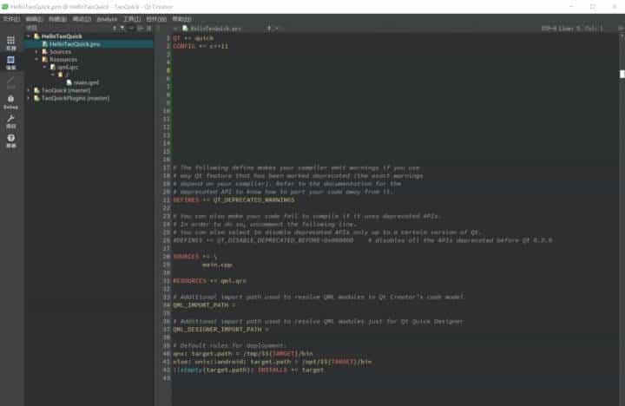The width and height of the screenshot is (625, 406).
Task: Click the main.cpp entry in editor
Action: click(x=217, y=265)
